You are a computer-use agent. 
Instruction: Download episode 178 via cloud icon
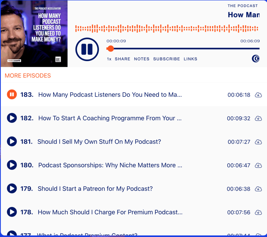[258, 212]
